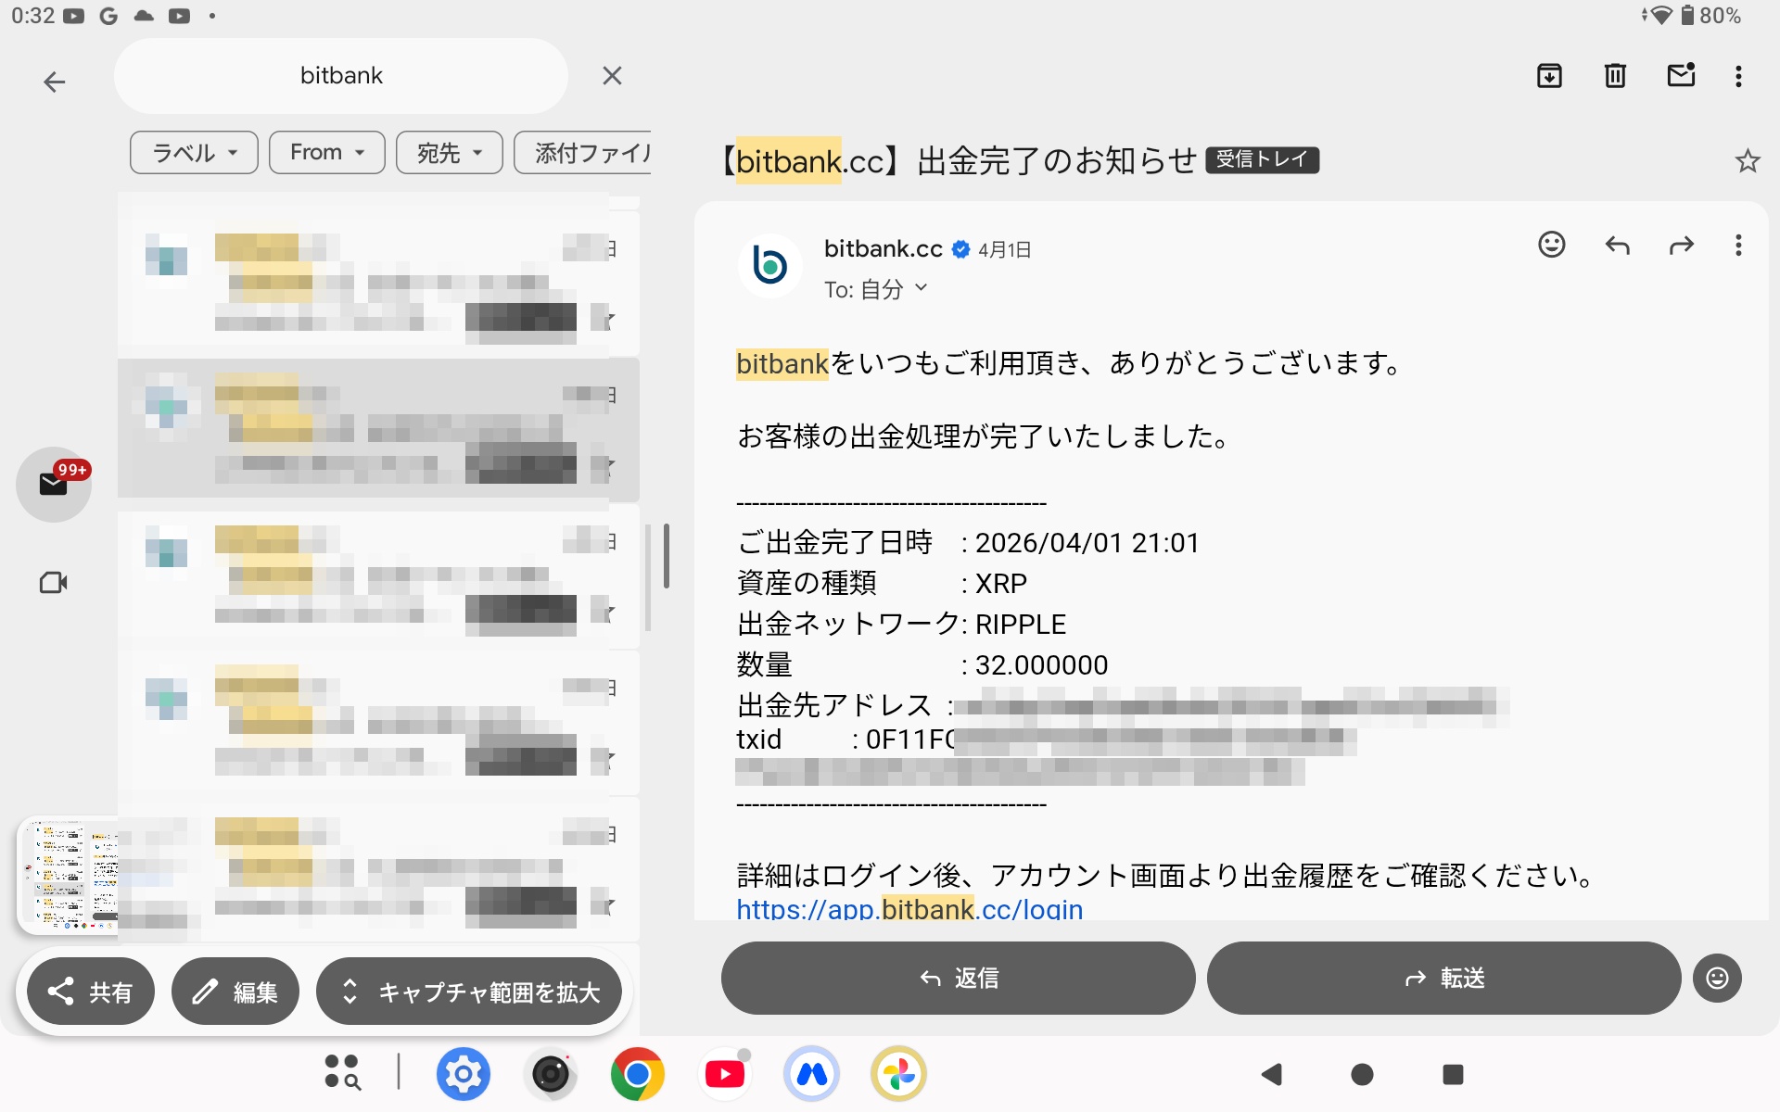The width and height of the screenshot is (1780, 1112).
Task: Go back using the search back arrow
Action: tap(55, 82)
